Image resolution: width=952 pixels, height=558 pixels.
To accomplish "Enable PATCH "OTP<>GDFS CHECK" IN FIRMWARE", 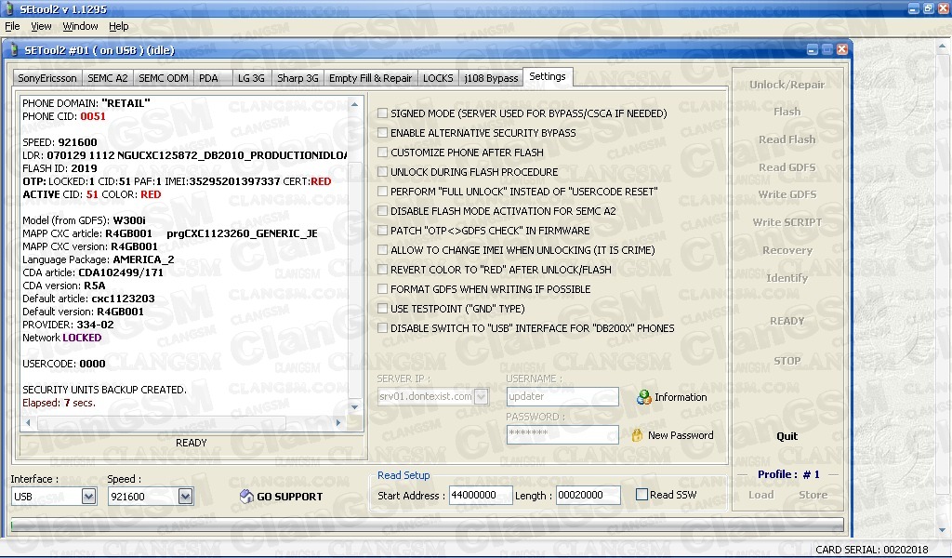I will [x=382, y=230].
